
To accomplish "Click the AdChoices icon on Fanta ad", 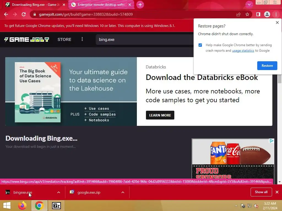I will [x=272, y=141].
